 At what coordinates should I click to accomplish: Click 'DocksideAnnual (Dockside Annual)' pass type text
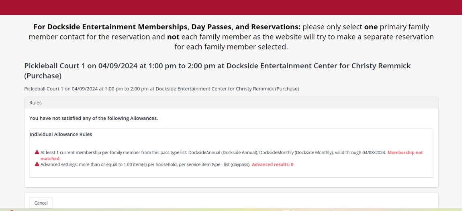click(223, 153)
